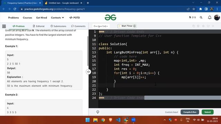Click the Compile & Run button
The height and width of the screenshot is (124, 221).
click(x=190, y=112)
